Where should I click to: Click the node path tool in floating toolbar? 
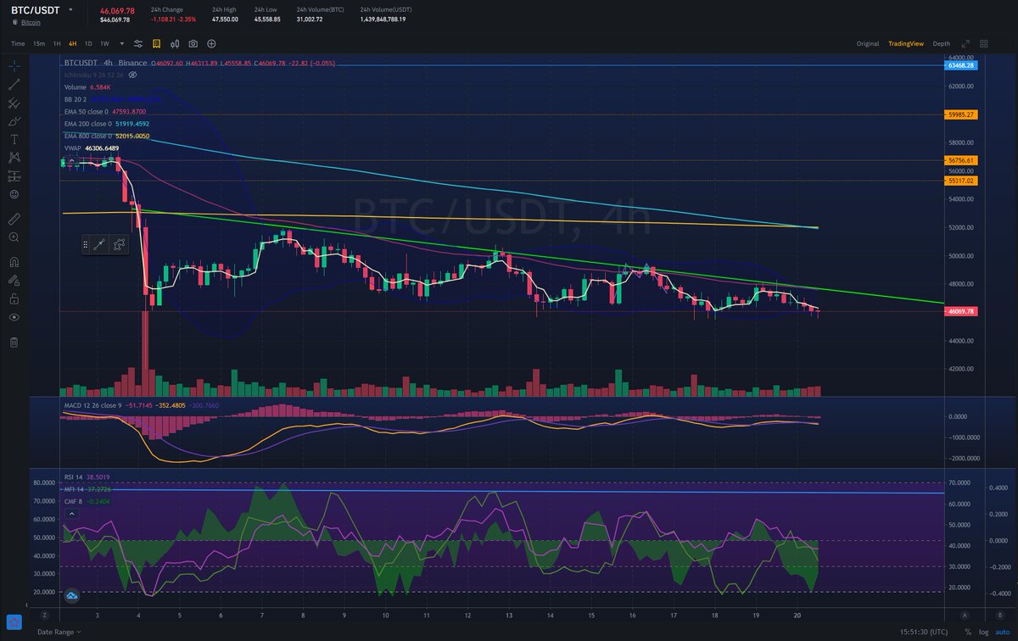pos(119,244)
